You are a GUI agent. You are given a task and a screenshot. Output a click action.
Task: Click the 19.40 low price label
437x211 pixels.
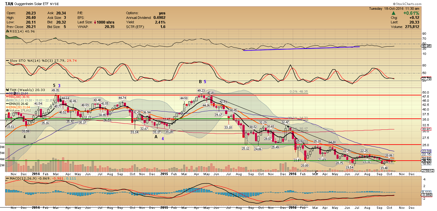[384, 168]
